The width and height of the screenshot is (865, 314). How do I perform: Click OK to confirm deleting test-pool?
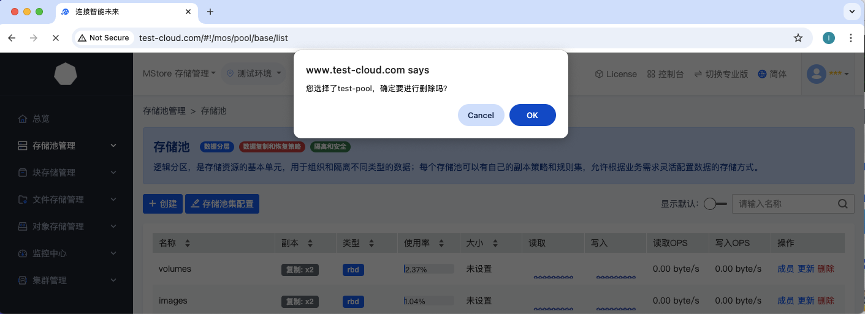(x=532, y=115)
